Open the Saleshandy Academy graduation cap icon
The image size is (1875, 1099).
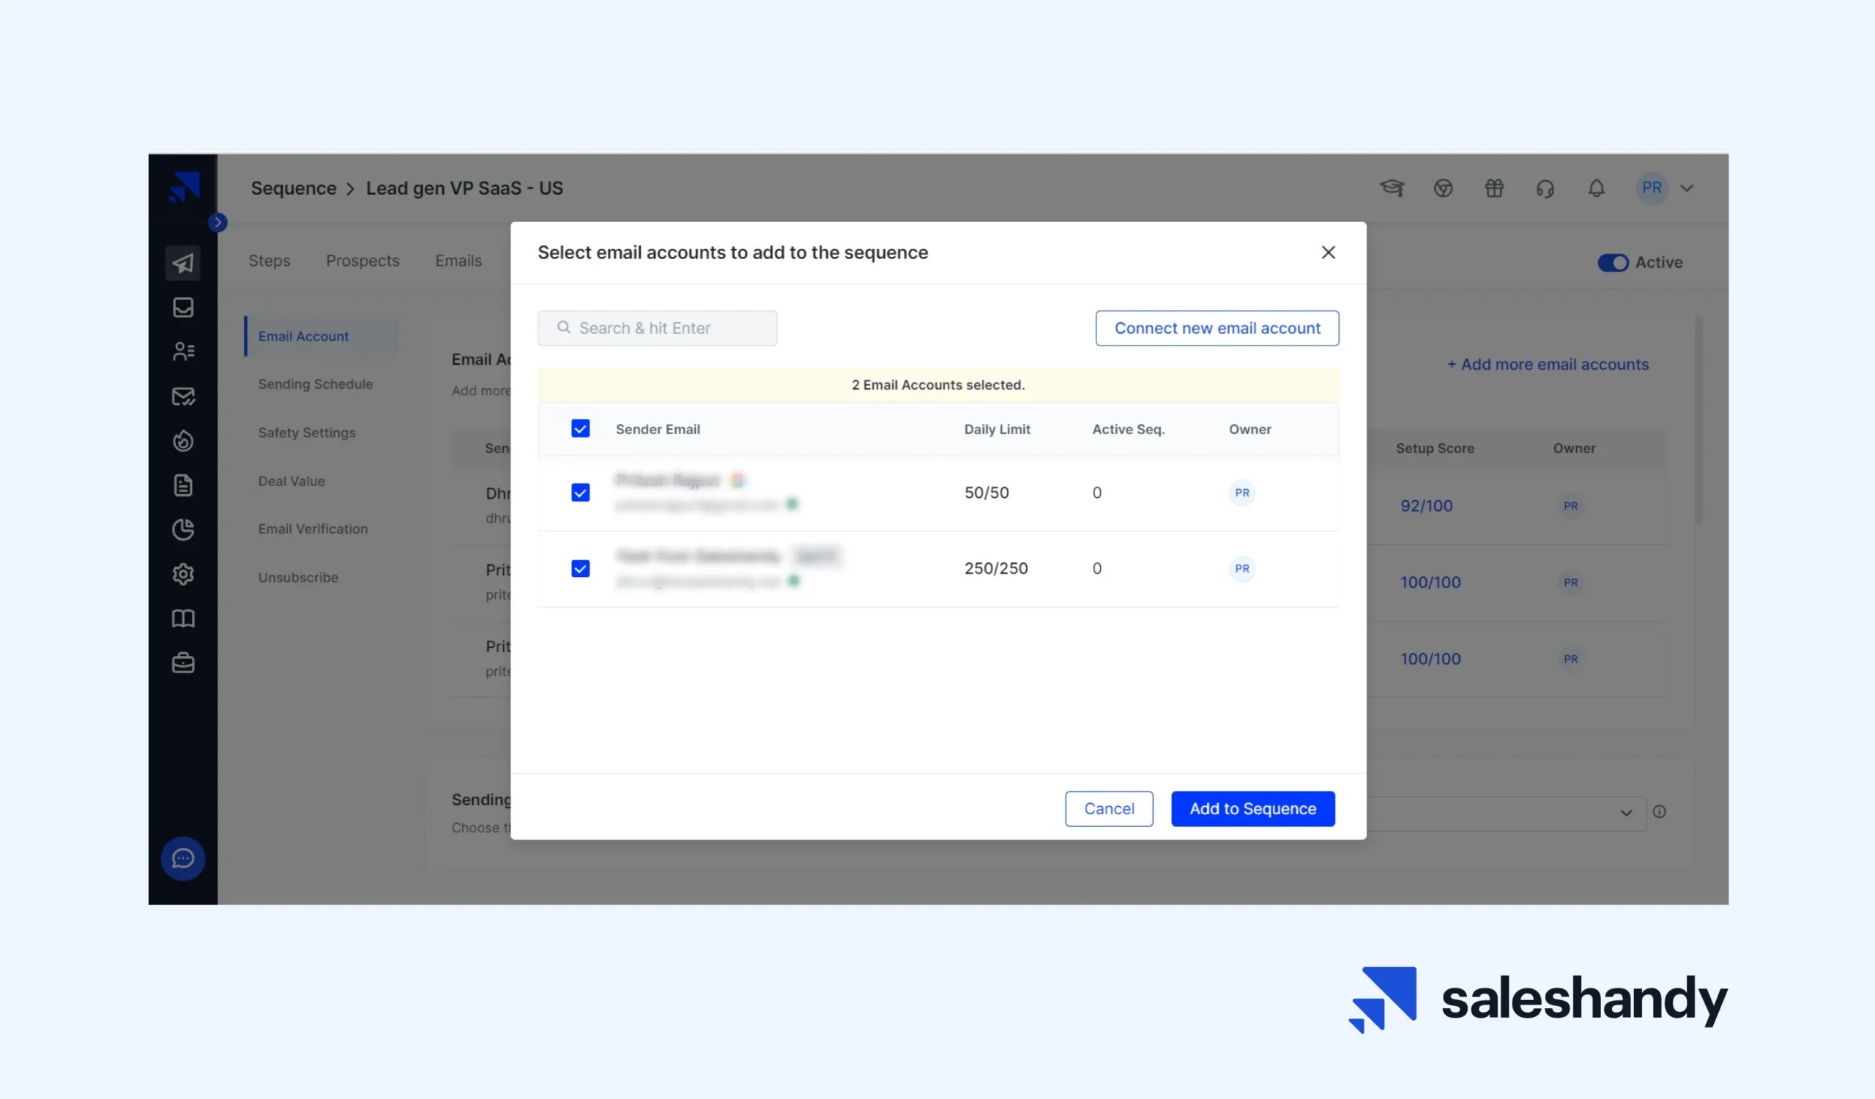pyautogui.click(x=1393, y=188)
